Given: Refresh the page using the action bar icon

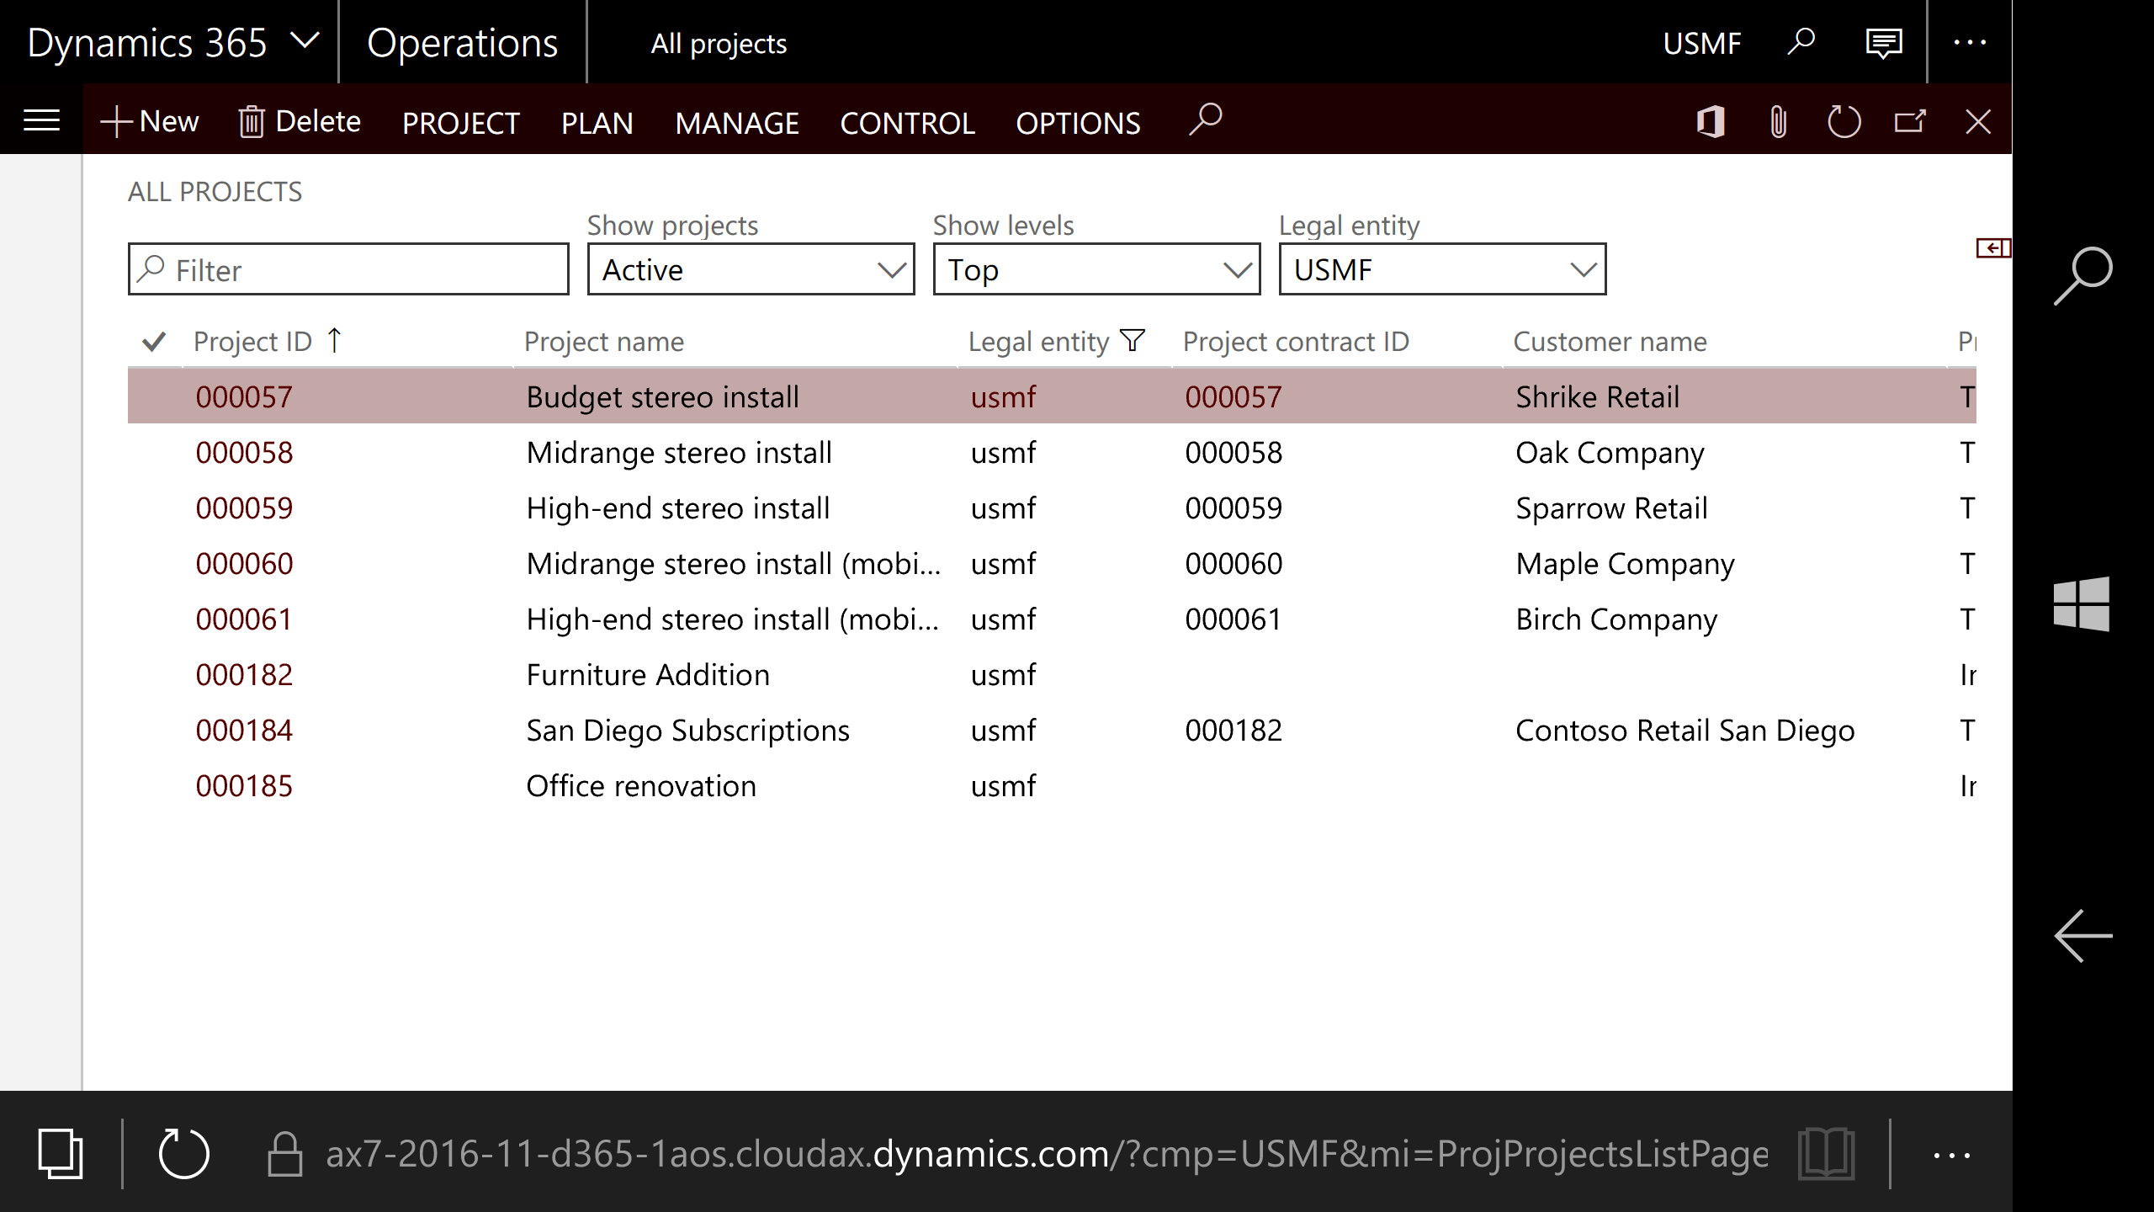Looking at the screenshot, I should point(1844,122).
